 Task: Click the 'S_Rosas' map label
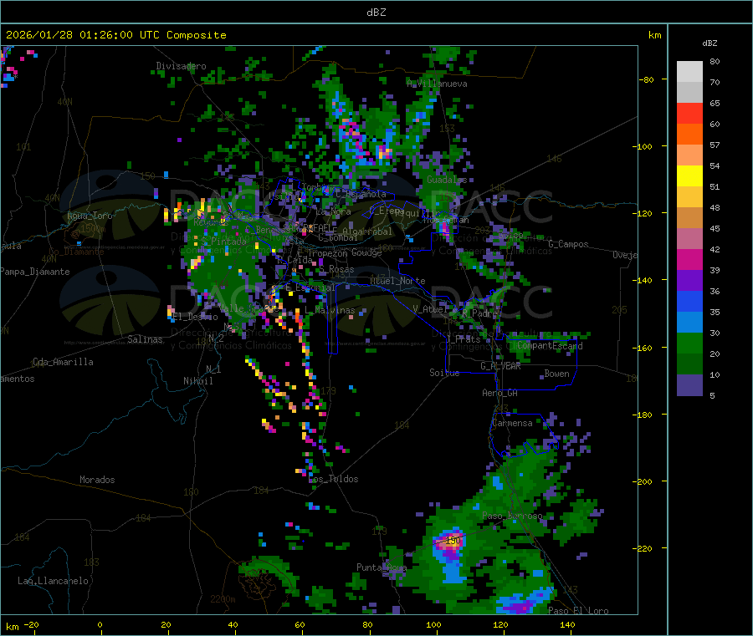(x=336, y=270)
